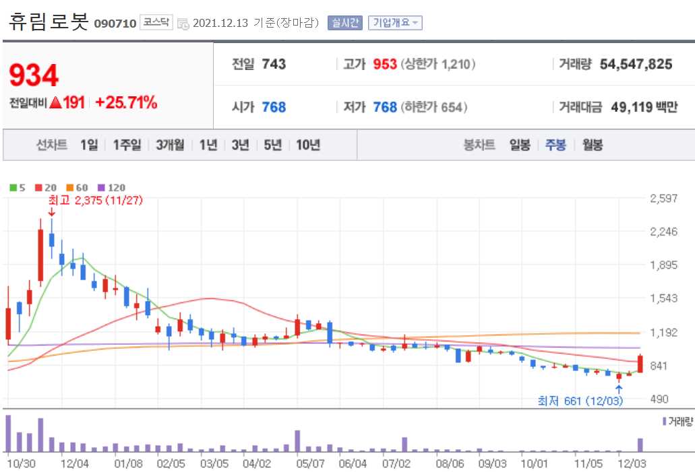
Task: Open the 기업개요 dropdown
Action: (x=395, y=23)
